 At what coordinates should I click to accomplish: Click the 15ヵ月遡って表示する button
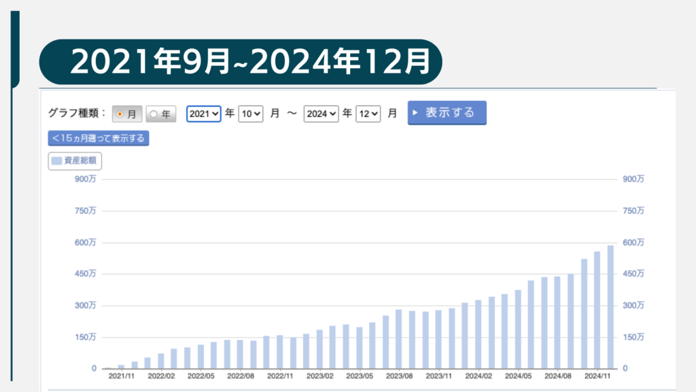coord(99,138)
